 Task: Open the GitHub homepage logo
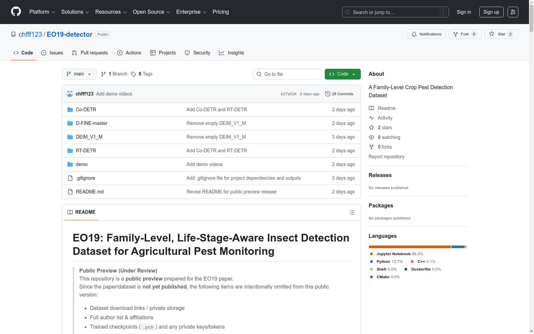point(16,12)
